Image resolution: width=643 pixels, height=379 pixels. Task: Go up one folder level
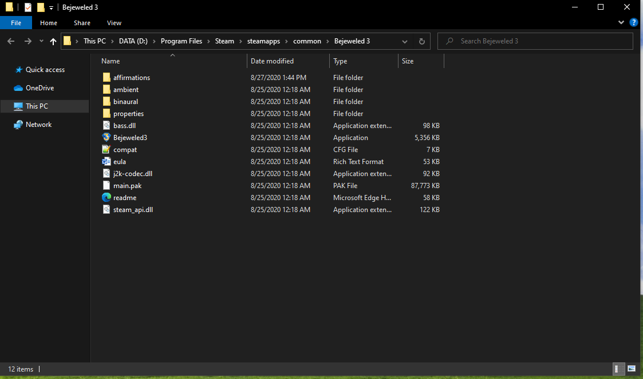(53, 41)
